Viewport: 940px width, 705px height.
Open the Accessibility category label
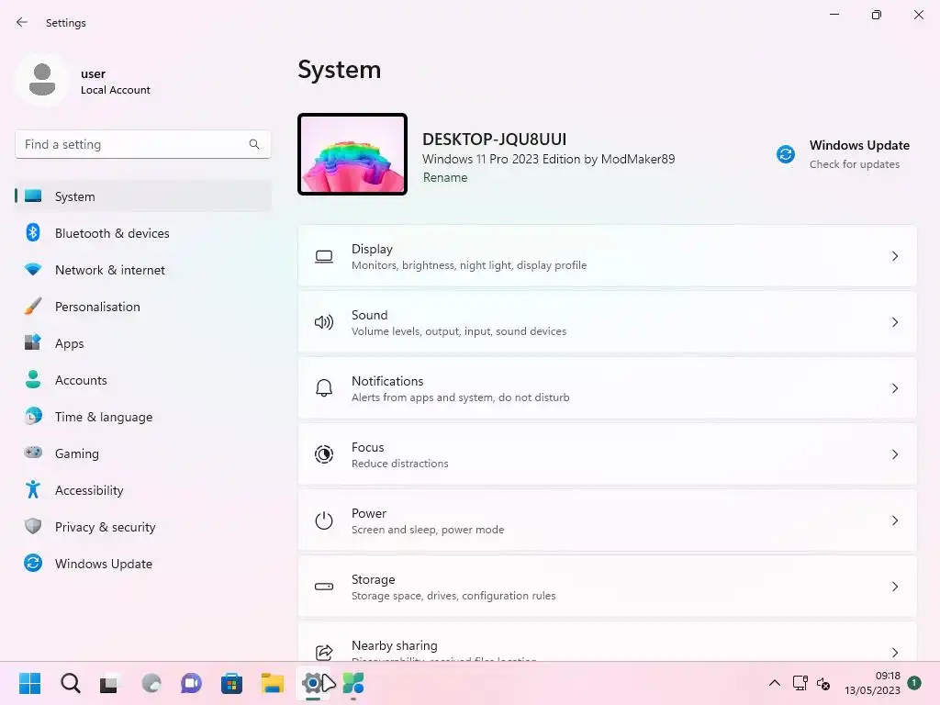click(89, 490)
